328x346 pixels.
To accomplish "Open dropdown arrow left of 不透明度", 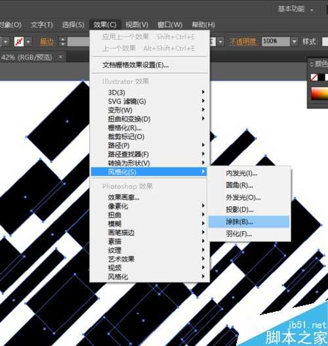I will point(220,41).
